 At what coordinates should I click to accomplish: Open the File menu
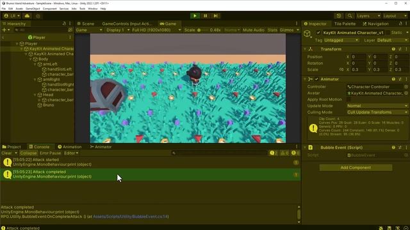pyautogui.click(x=4, y=8)
